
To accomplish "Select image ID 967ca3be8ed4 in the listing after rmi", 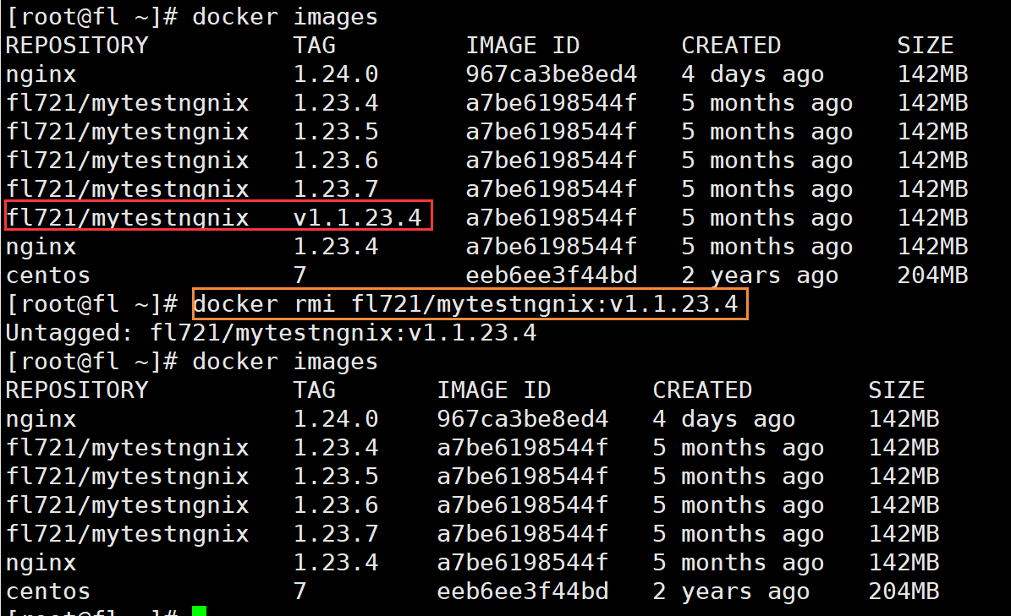I will point(523,419).
